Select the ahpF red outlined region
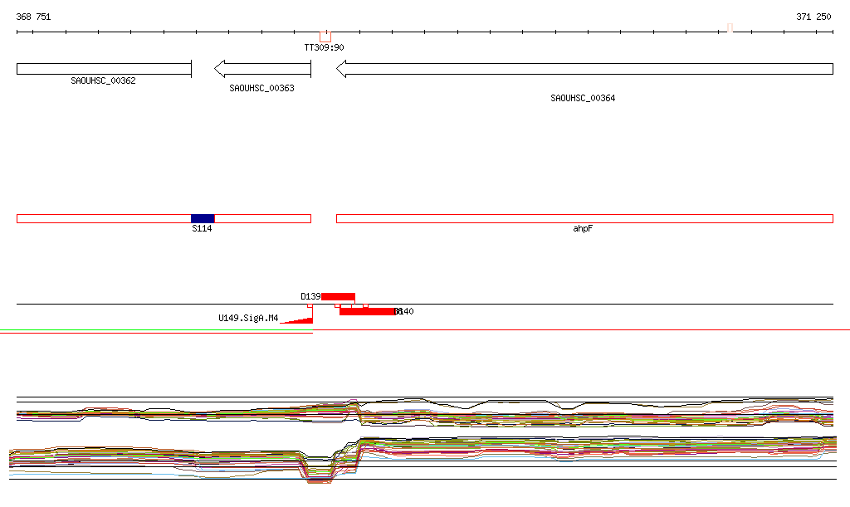The image size is (850, 507). tap(584, 219)
